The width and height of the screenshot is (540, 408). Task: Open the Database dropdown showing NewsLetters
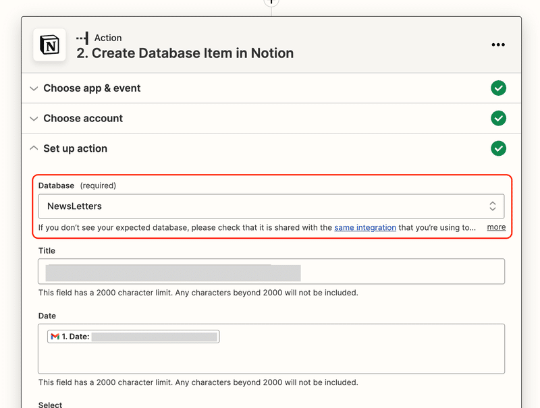click(271, 206)
